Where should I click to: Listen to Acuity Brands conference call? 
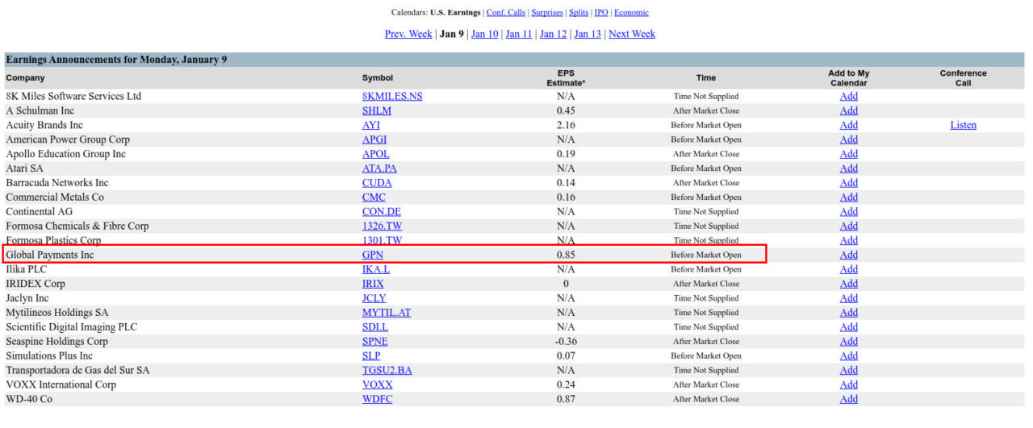pyautogui.click(x=963, y=126)
